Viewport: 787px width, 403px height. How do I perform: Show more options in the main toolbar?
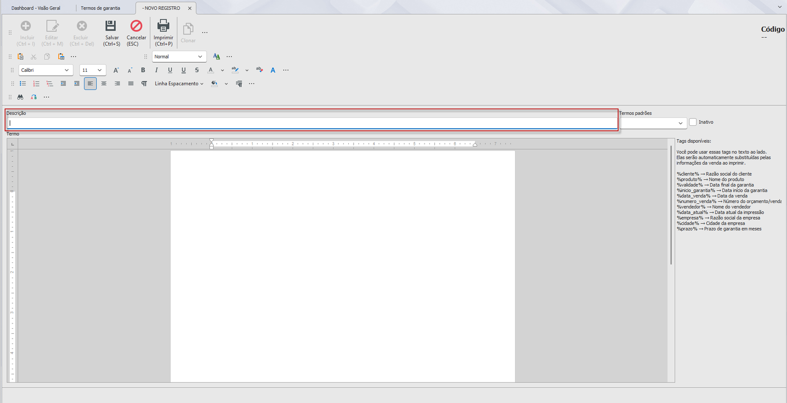pos(205,33)
